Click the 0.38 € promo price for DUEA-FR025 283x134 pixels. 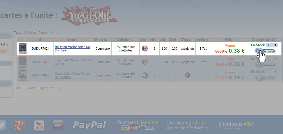237,64
